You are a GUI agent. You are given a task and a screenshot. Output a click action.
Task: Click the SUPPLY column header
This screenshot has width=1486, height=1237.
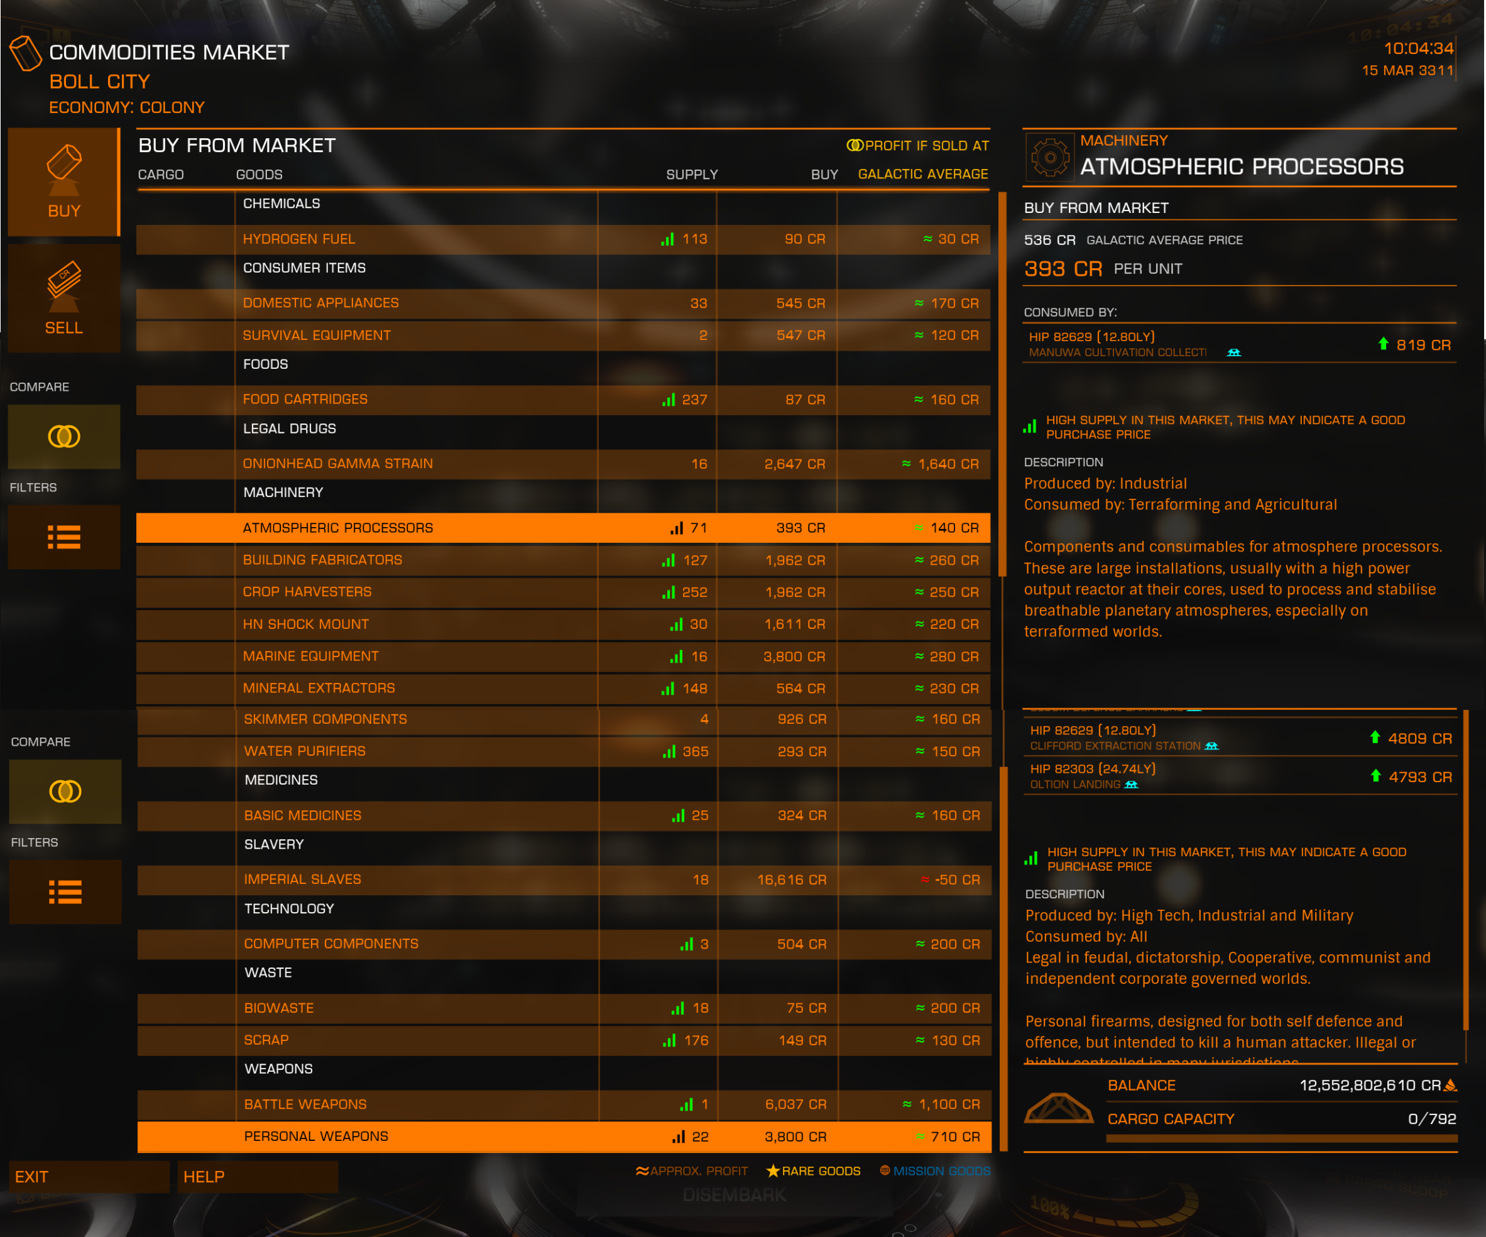coord(691,174)
